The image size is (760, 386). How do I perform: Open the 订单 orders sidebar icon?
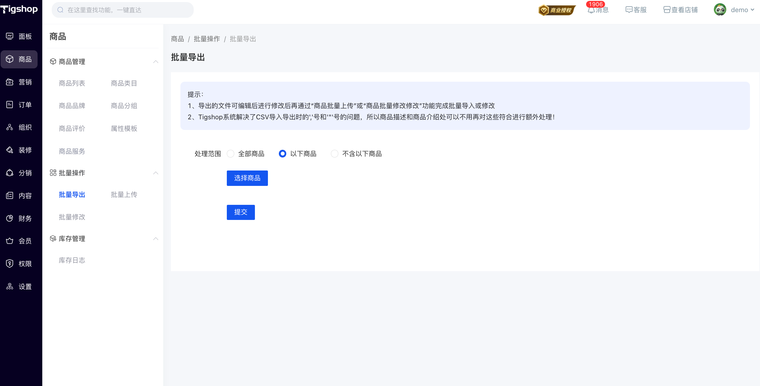[9, 104]
